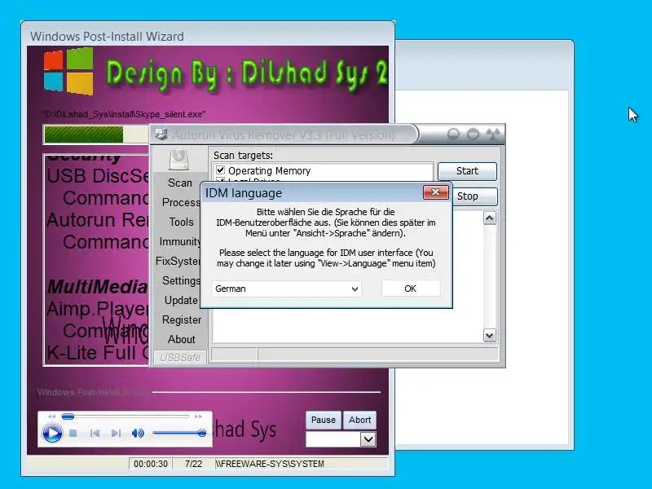Pause the Post-Install Wizard

323,420
